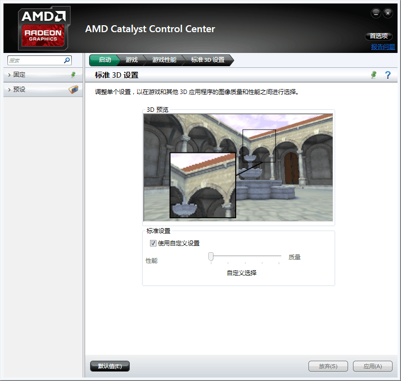Click the search magnifier icon

(x=67, y=60)
